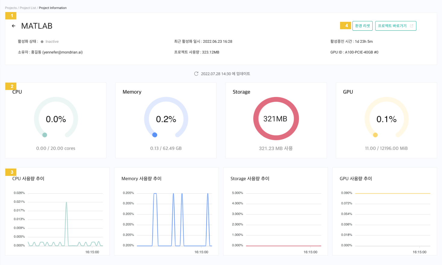Click the blue Memory gauge indicator dot

coord(155,135)
